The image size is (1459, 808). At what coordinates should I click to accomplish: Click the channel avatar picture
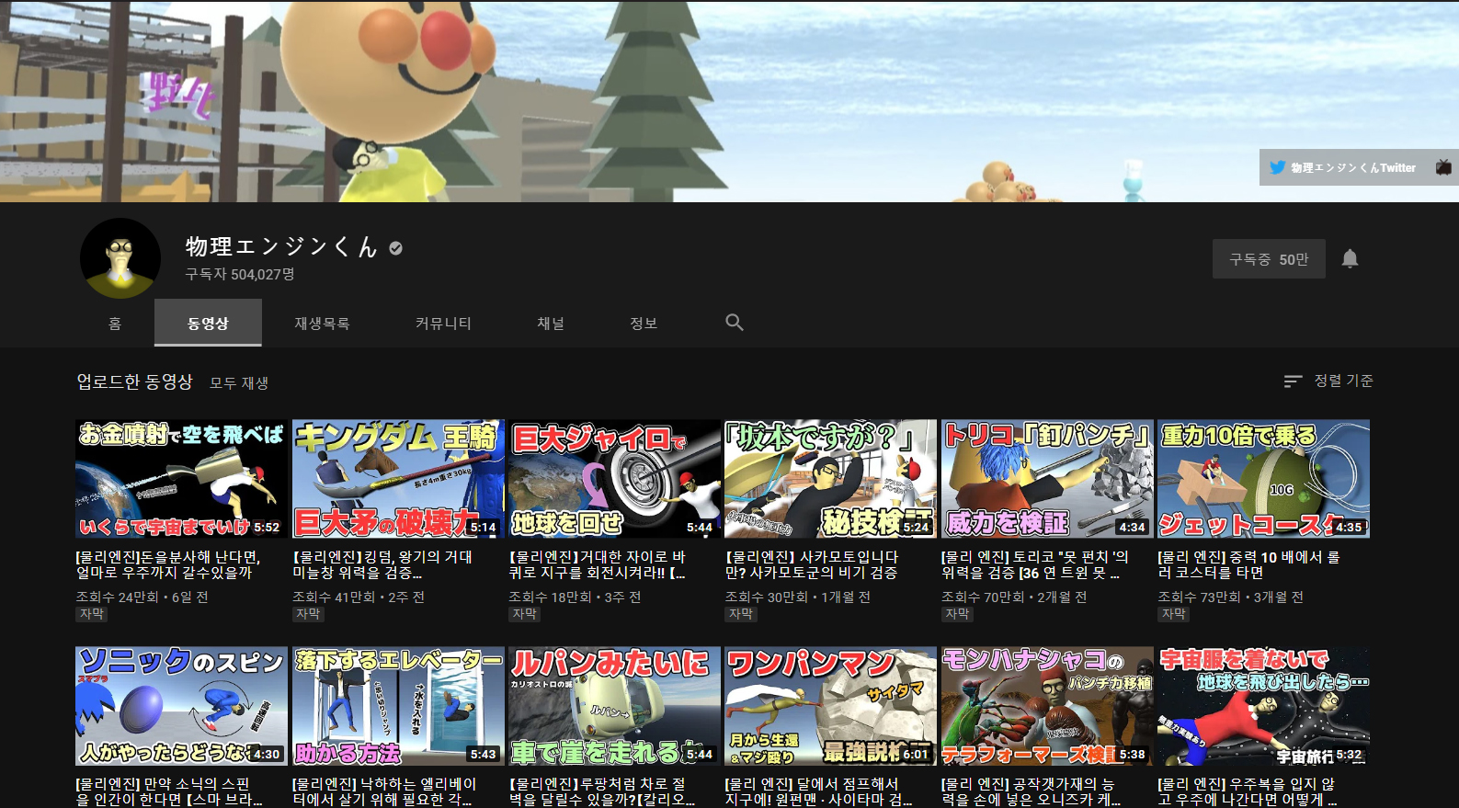pyautogui.click(x=120, y=258)
